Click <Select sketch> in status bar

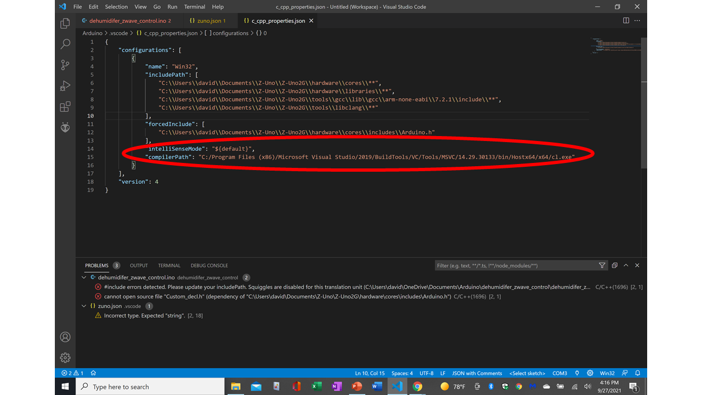(x=527, y=373)
